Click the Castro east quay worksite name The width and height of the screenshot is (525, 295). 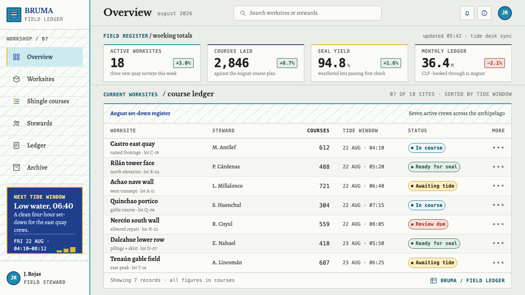[x=132, y=144]
